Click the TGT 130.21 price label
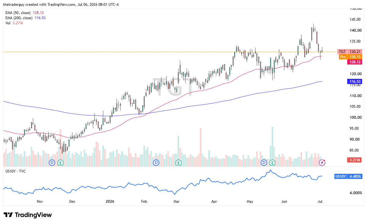The image size is (367, 224). click(x=350, y=52)
